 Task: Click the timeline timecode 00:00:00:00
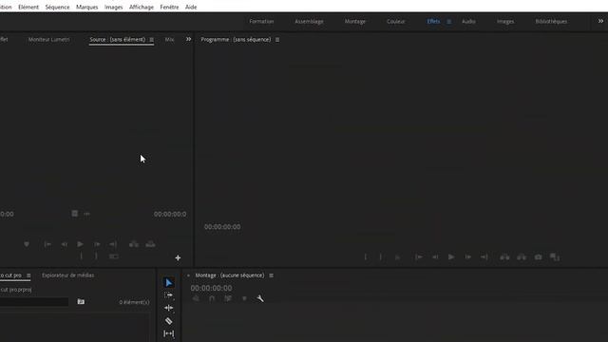211,288
